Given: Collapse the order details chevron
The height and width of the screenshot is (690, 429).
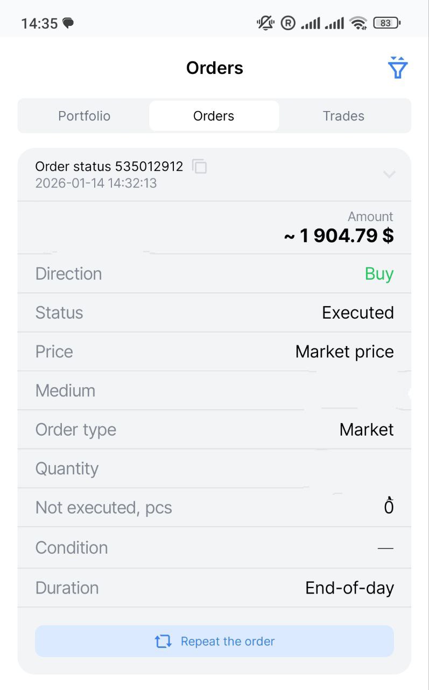Looking at the screenshot, I should (389, 174).
